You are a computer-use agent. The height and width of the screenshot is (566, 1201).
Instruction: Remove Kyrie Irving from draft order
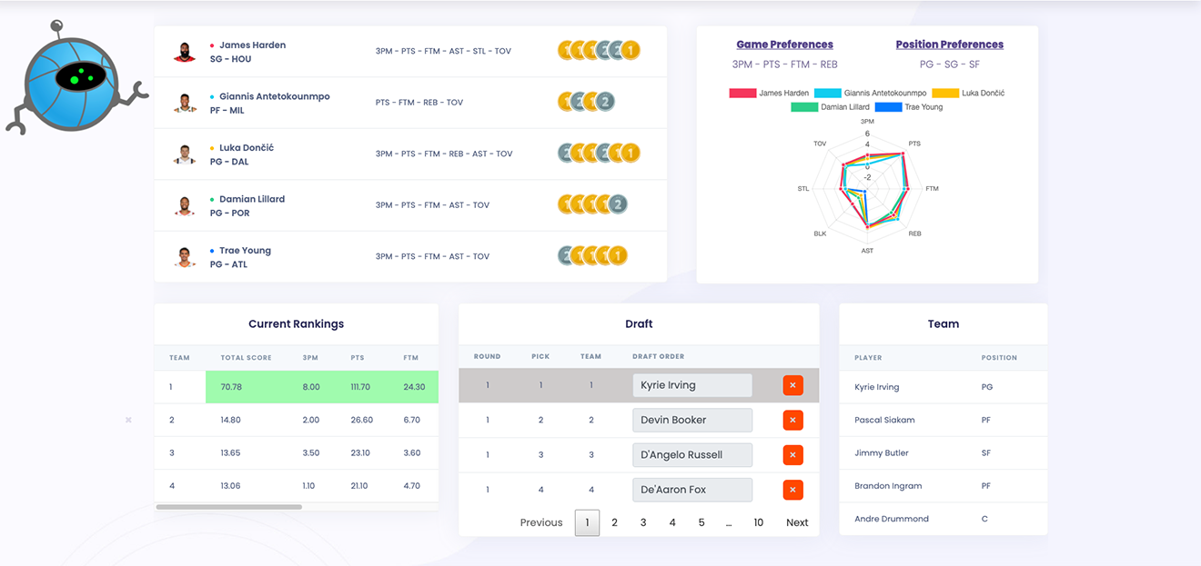(792, 385)
